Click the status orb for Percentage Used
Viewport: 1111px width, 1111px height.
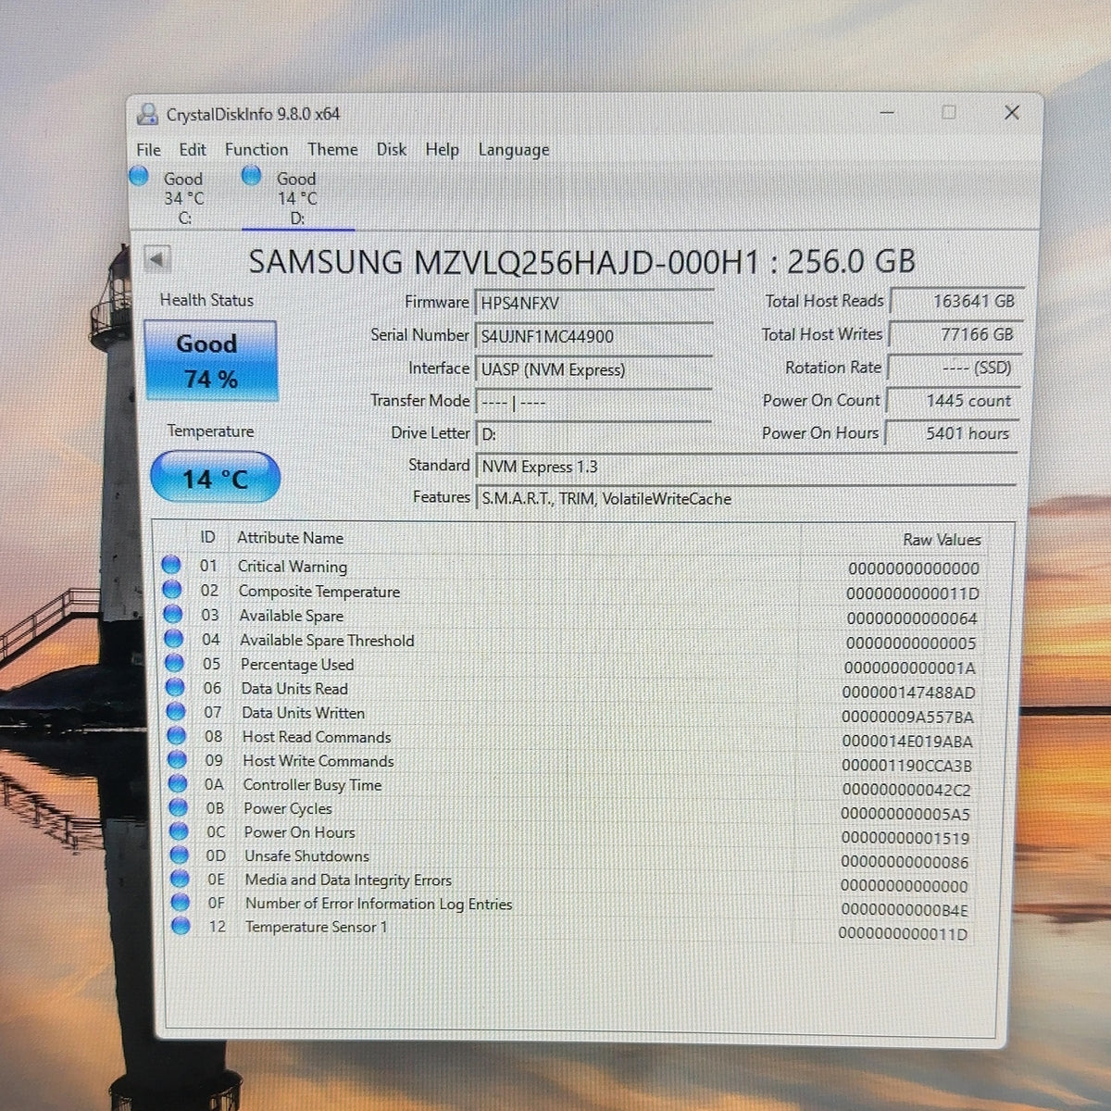click(x=174, y=663)
